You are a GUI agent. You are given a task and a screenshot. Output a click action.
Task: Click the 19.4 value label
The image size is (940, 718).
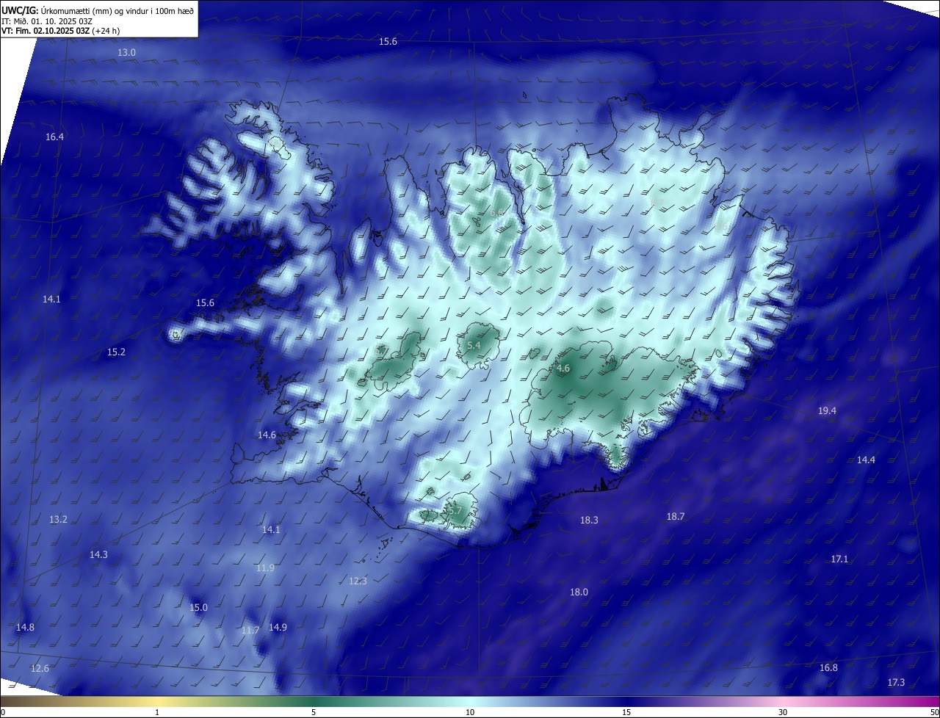coord(827,411)
